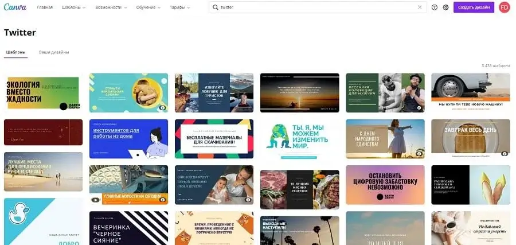Open the help question mark icon
The width and height of the screenshot is (516, 245).
[435, 7]
